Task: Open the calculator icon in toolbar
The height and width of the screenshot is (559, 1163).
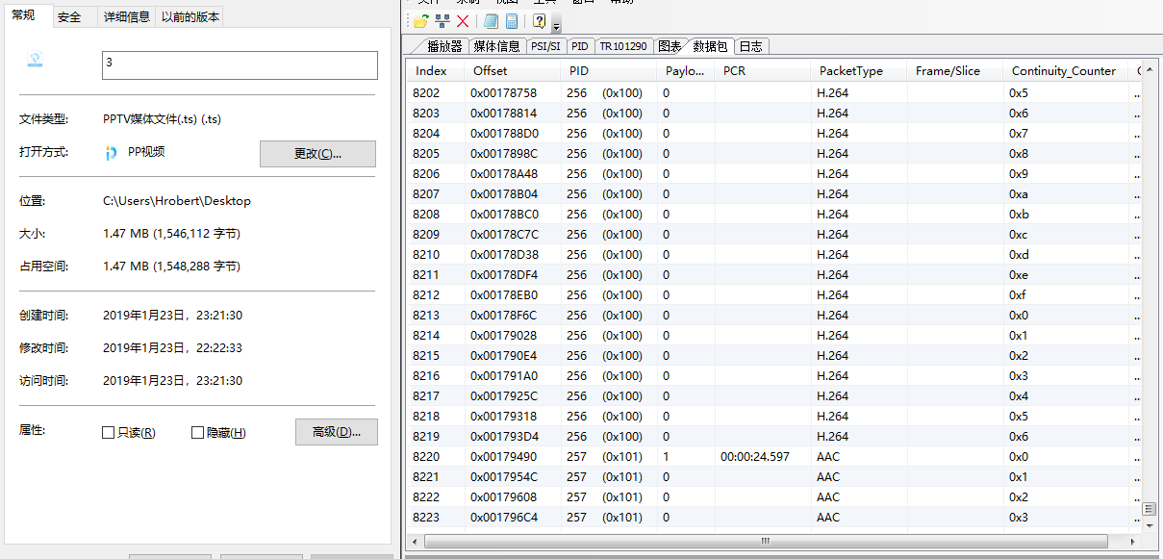Action: [x=512, y=21]
